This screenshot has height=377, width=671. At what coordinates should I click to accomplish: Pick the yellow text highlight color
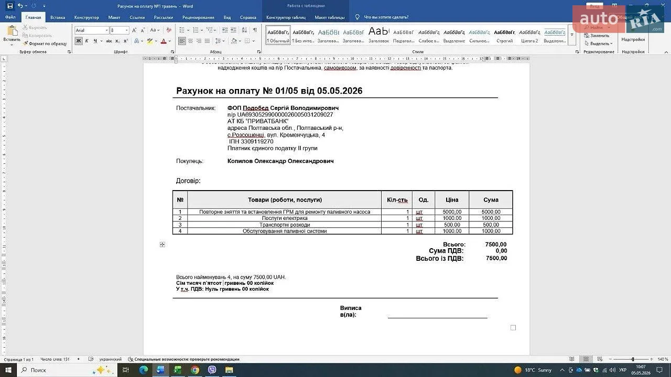[150, 41]
